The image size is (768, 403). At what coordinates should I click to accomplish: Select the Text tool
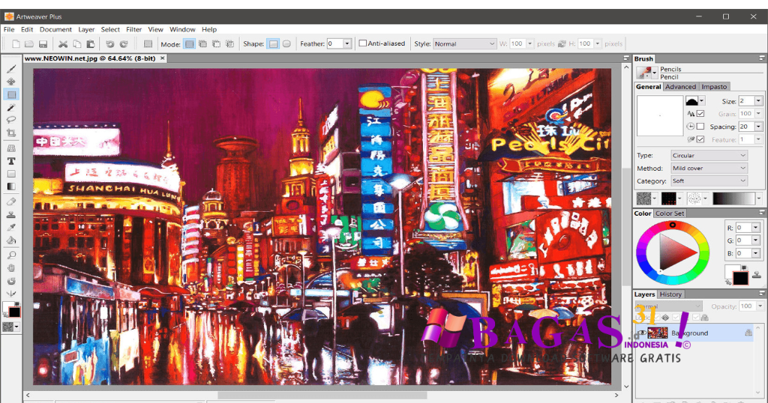11,161
